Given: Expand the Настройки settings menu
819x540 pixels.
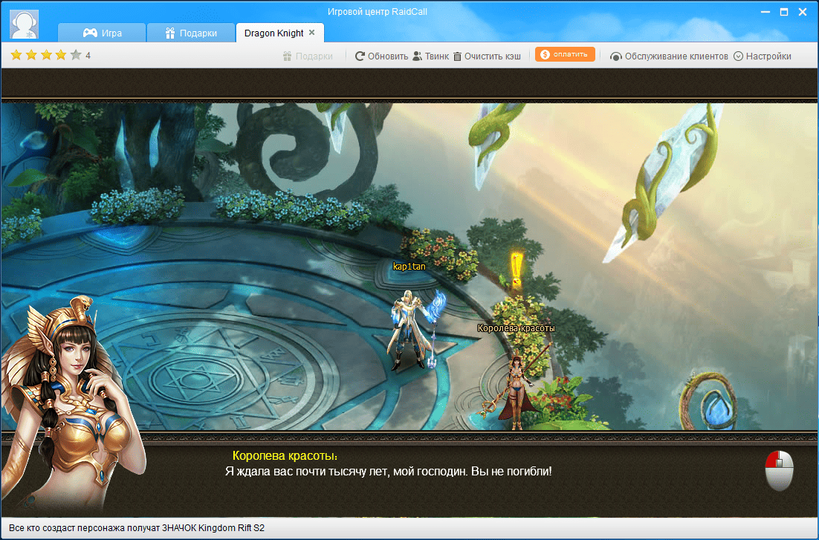Looking at the screenshot, I should click(762, 56).
